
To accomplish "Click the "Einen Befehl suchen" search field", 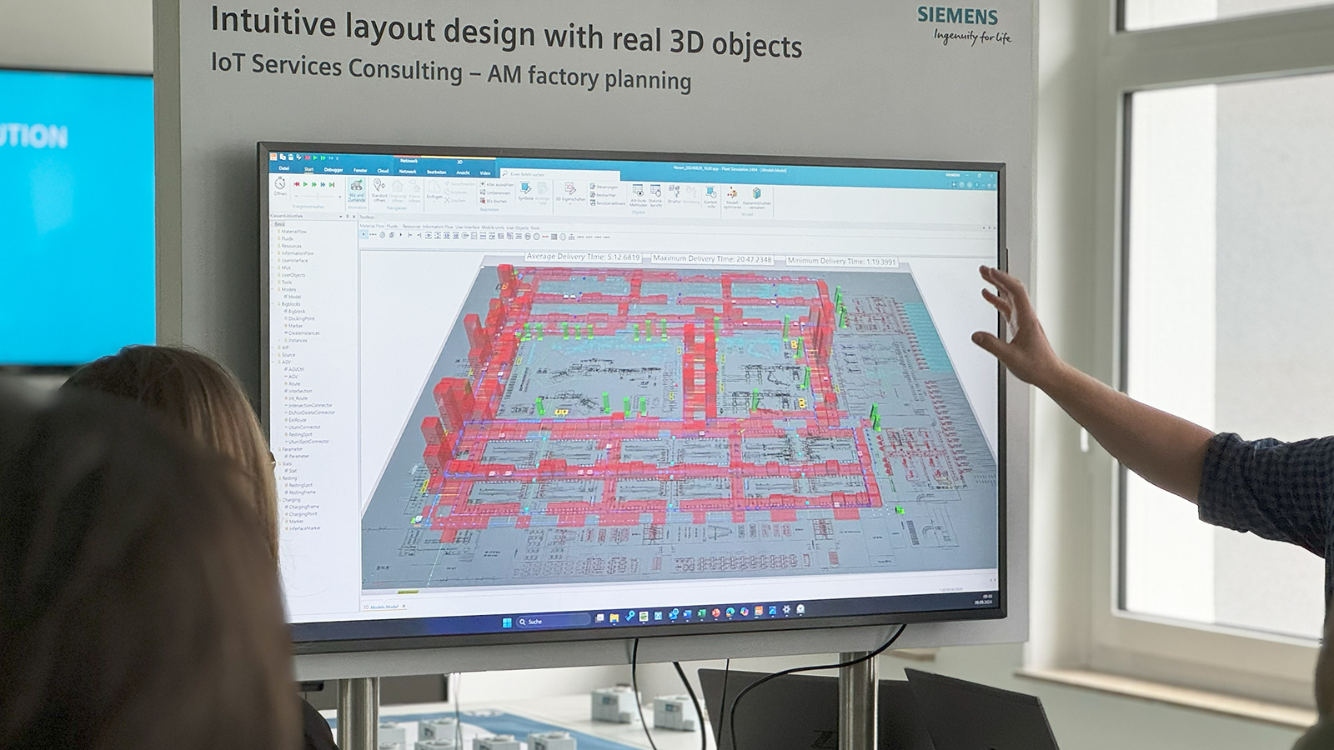I will point(528,173).
